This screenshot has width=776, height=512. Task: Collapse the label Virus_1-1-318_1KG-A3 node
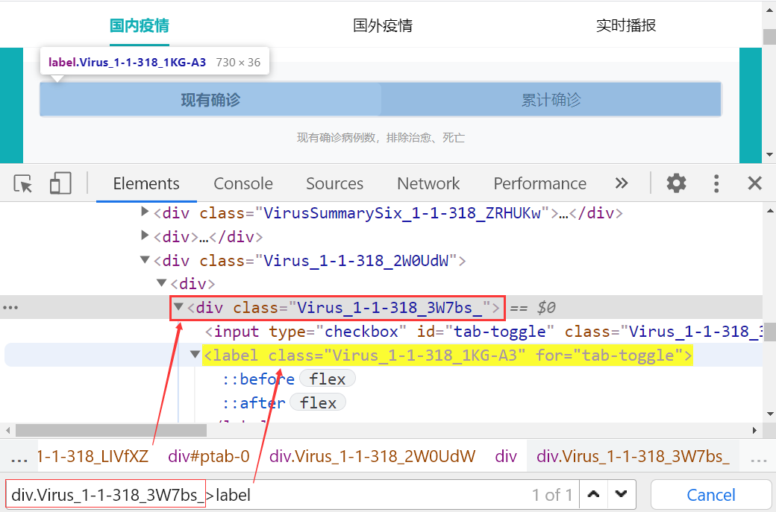[x=195, y=354]
